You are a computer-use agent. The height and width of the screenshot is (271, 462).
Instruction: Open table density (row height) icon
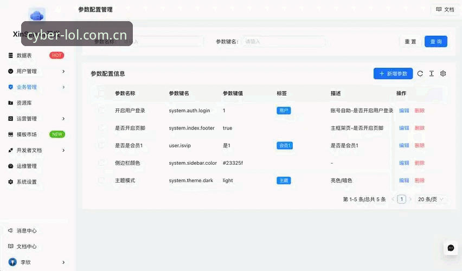[432, 74]
